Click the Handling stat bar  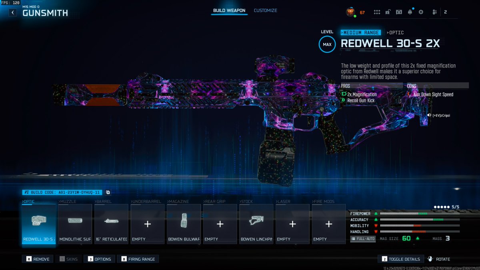pos(420,232)
